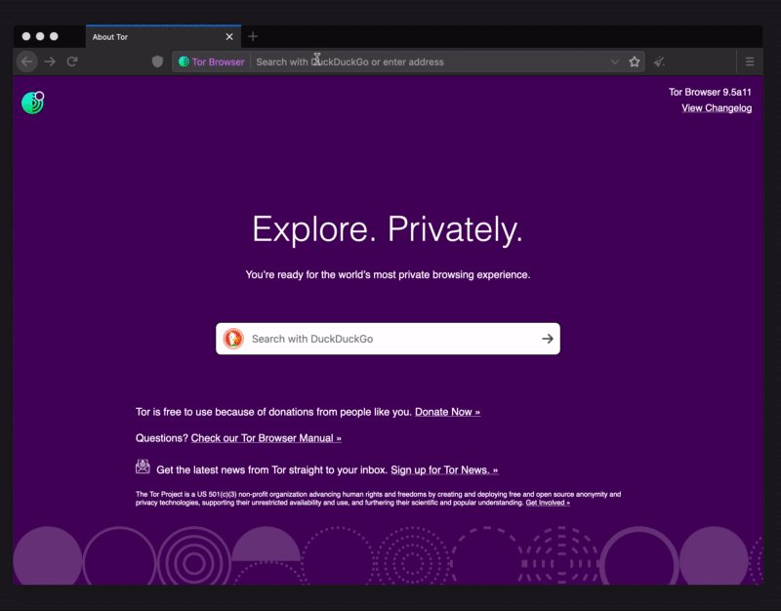Click the Explore. Privately. heading
Image resolution: width=781 pixels, height=611 pixels.
[388, 229]
